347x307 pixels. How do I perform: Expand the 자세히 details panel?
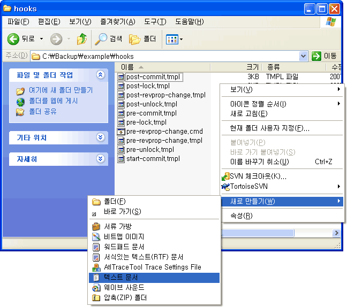tap(100, 159)
